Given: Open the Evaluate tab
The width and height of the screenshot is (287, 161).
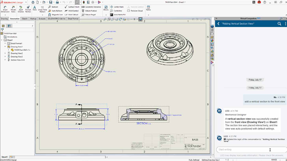Looking at the screenshot, I should (42, 19).
